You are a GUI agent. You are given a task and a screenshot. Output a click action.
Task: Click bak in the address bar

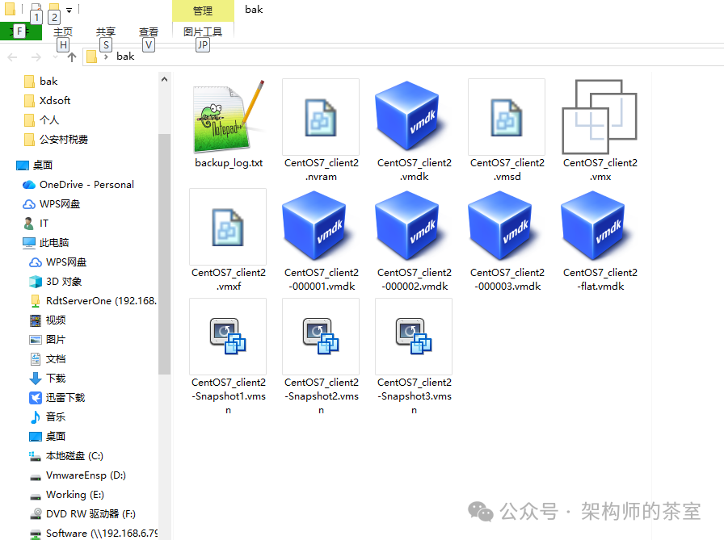point(125,57)
